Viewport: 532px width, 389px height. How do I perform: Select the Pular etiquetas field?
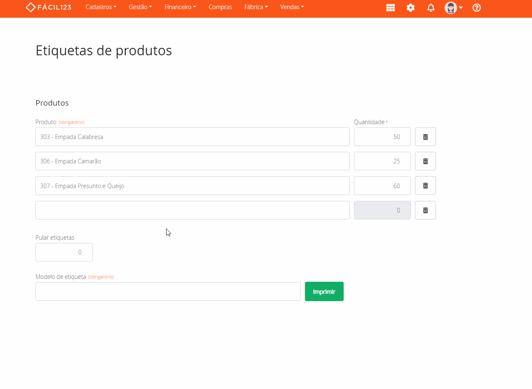64,252
